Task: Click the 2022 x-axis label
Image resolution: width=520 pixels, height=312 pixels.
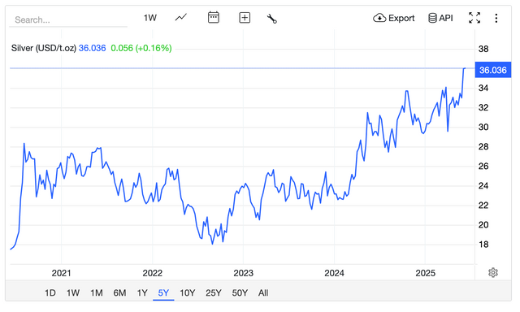Action: 152,273
